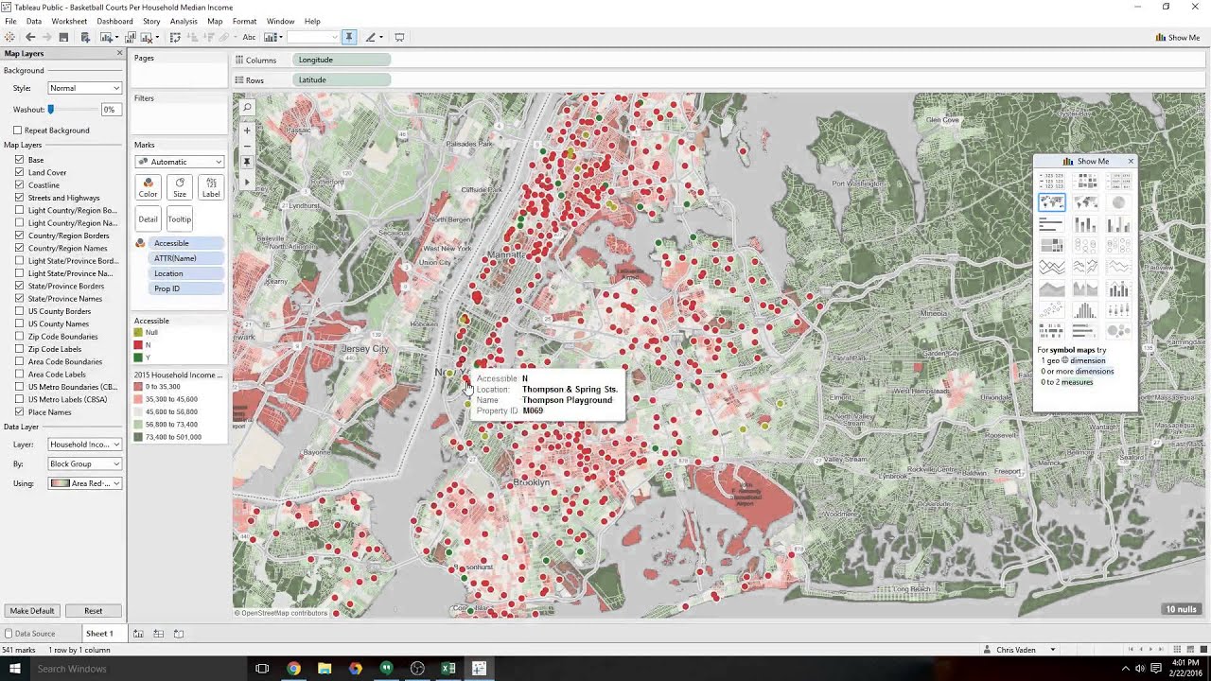Viewport: 1211px width, 681px height.
Task: Zoom in with the map plus button
Action: tap(247, 130)
